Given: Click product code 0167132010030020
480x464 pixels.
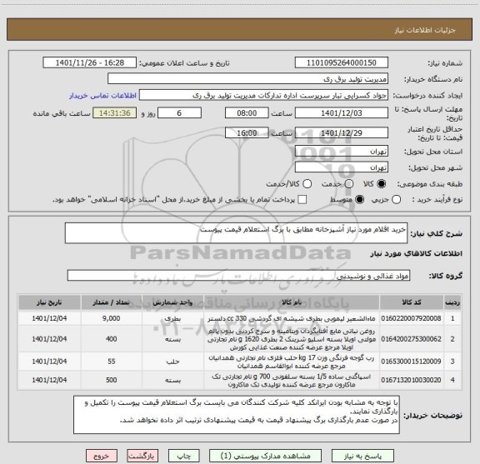Looking at the screenshot, I should click(x=411, y=380).
